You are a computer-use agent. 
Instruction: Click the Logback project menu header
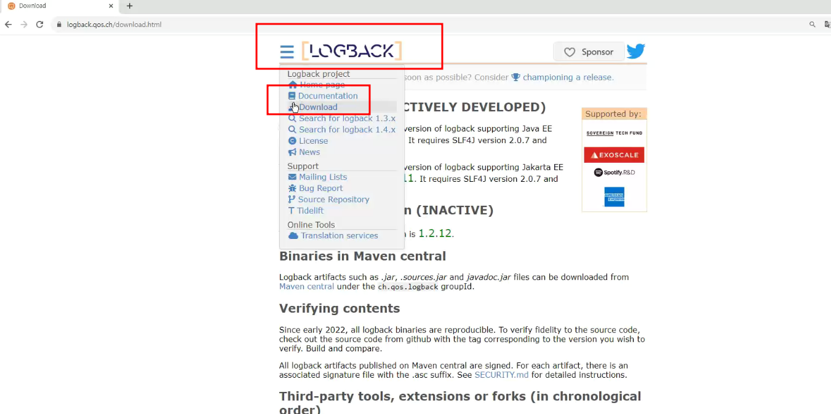point(319,74)
